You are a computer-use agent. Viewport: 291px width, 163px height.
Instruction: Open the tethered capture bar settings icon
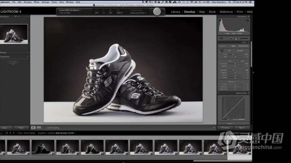163,14
